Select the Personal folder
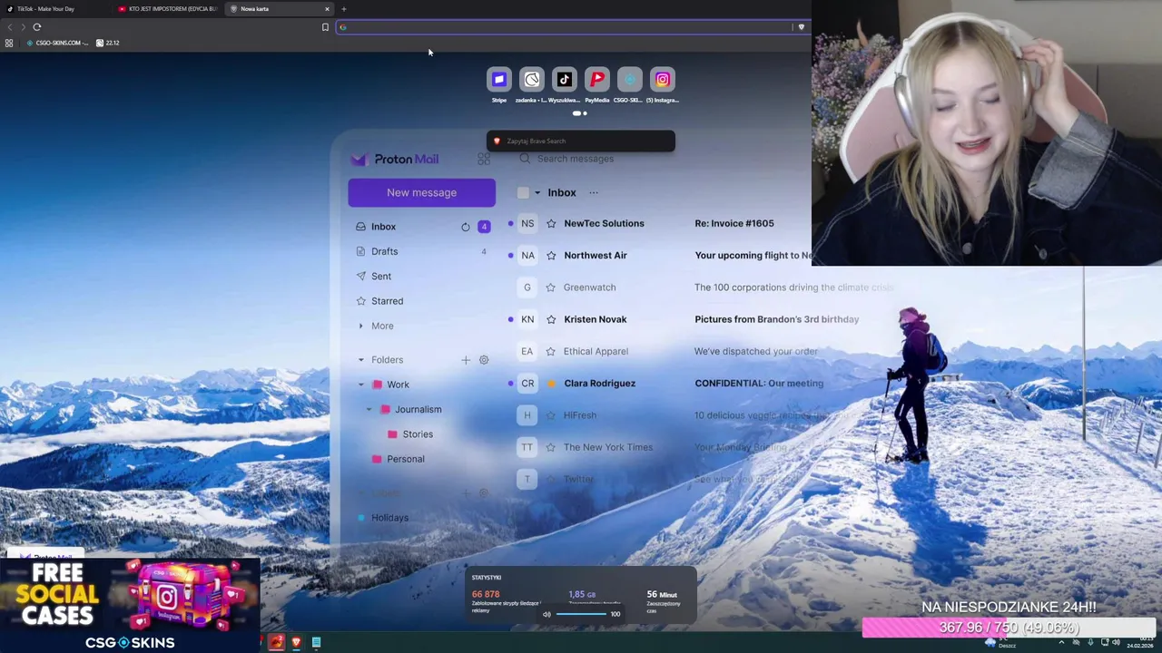The image size is (1162, 653). [x=405, y=459]
